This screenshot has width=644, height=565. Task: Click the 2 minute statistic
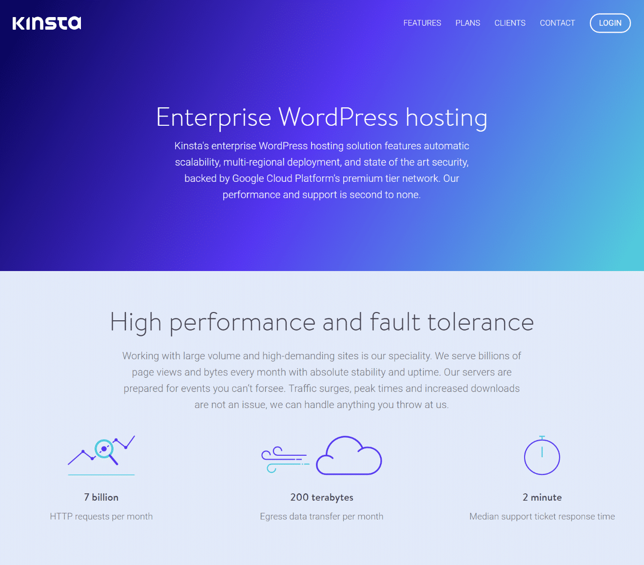click(x=542, y=497)
